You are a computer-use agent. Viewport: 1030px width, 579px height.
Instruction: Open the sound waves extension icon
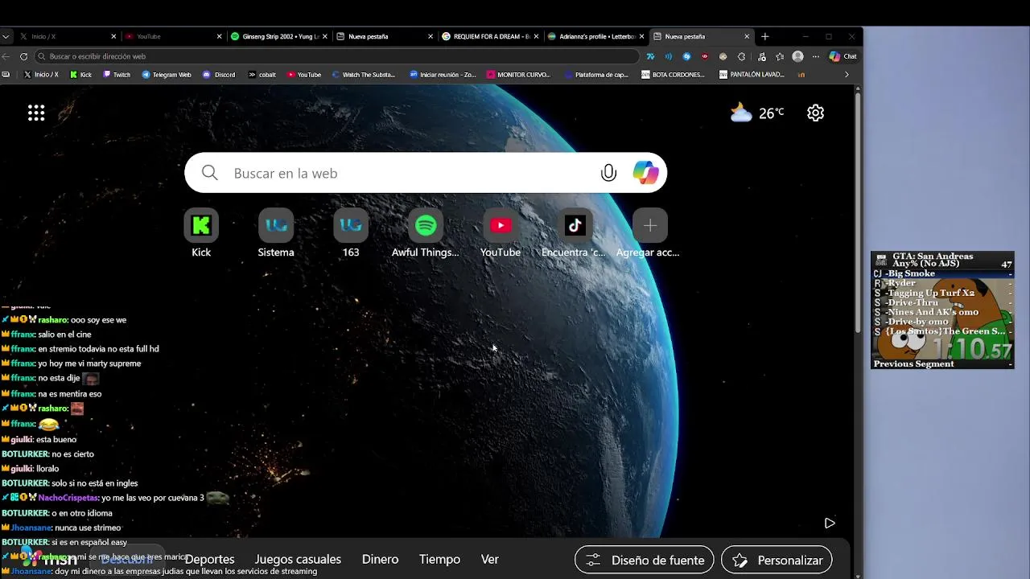[x=668, y=56]
